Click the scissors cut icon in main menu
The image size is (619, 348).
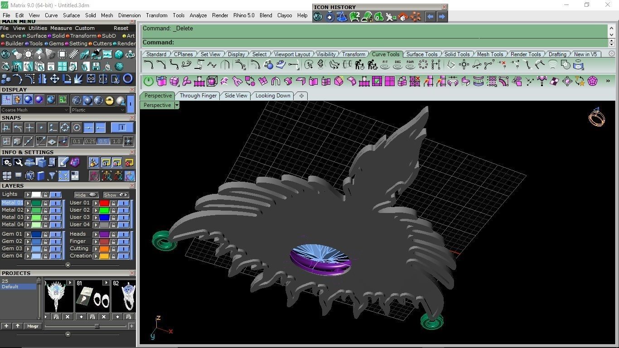(x=116, y=79)
